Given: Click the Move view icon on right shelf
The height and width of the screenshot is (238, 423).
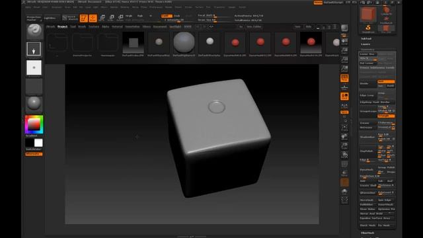Looking at the screenshot, I should (344, 137).
